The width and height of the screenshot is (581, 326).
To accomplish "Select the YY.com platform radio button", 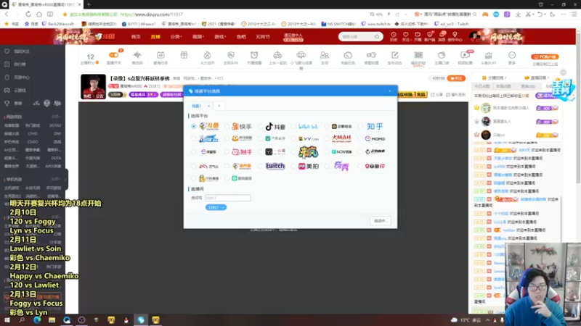I will 293,138.
